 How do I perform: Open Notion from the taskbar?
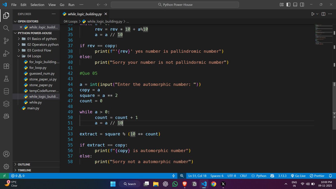(x=194, y=184)
